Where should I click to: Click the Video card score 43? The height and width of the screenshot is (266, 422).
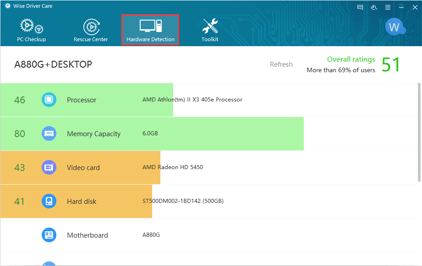pyautogui.click(x=20, y=167)
